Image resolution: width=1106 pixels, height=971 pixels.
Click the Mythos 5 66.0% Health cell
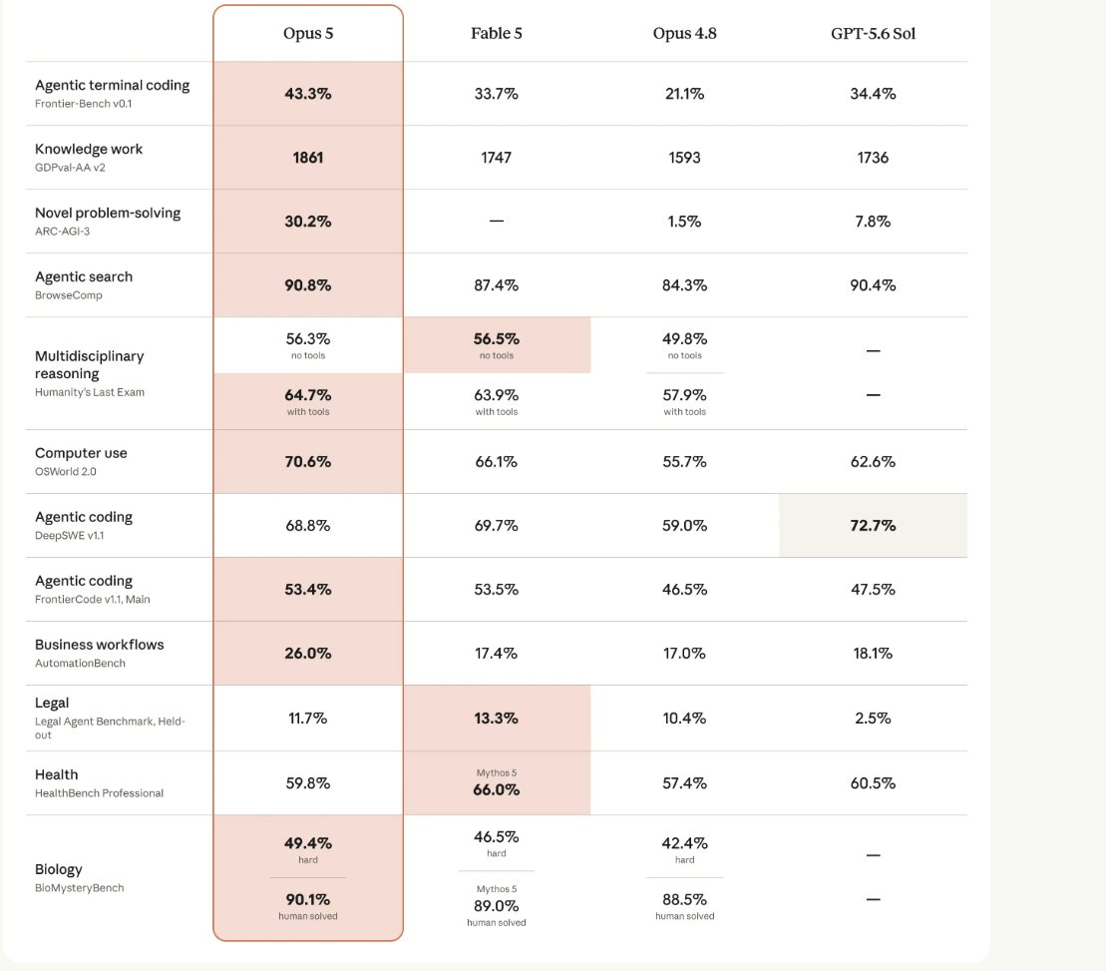(x=497, y=783)
